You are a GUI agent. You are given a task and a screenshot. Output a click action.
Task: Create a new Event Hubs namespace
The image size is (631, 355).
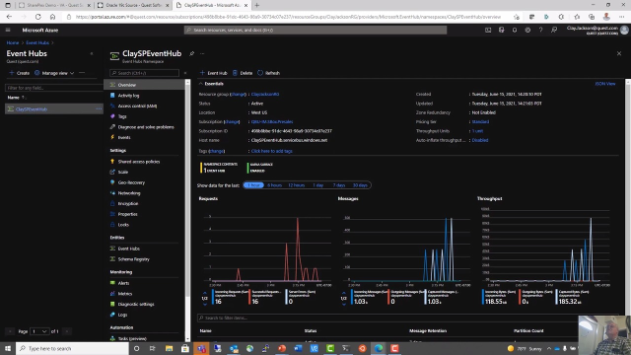tap(20, 73)
